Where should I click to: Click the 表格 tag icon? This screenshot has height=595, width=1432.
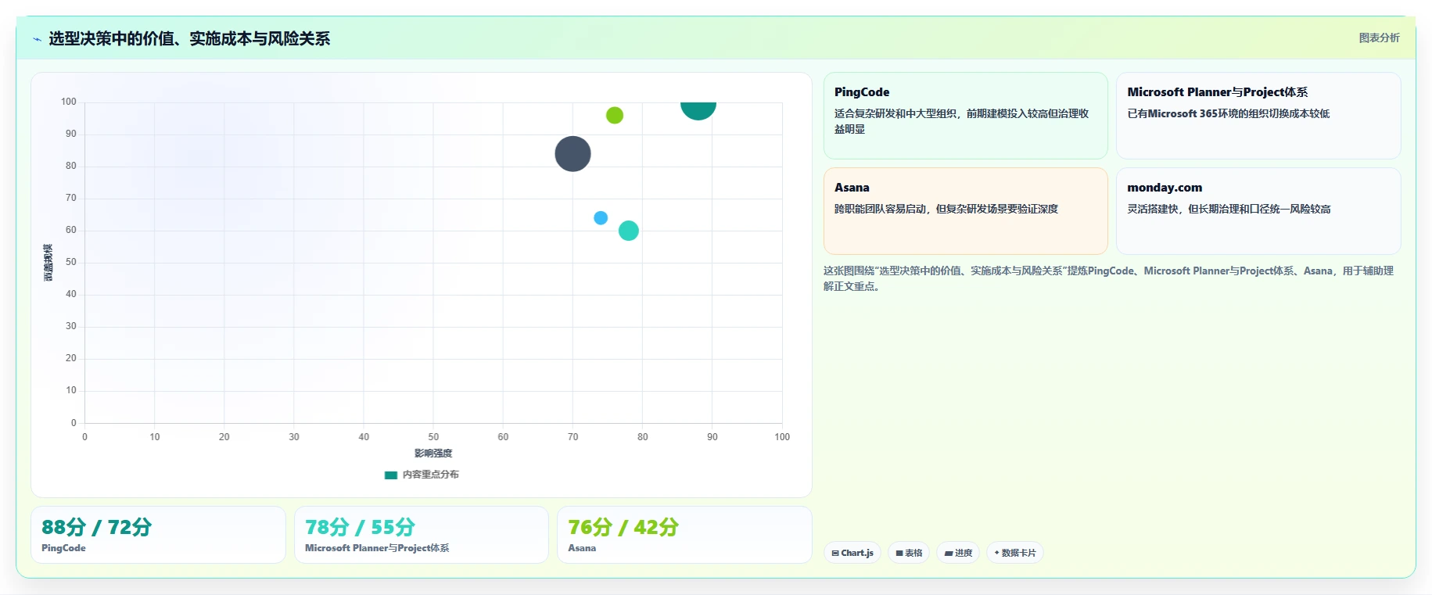(x=899, y=553)
